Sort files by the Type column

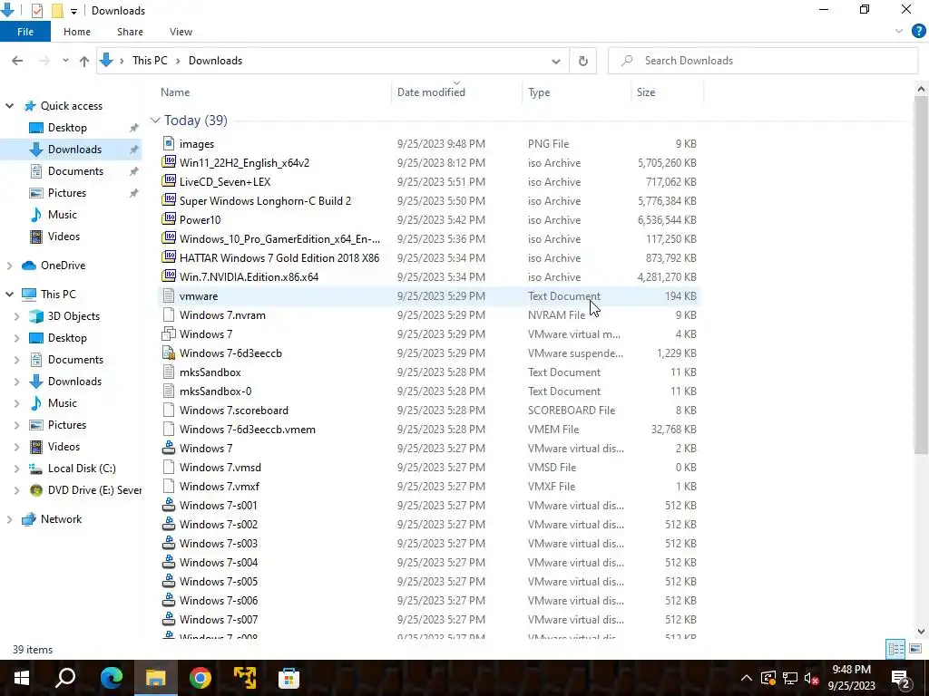[x=539, y=92]
